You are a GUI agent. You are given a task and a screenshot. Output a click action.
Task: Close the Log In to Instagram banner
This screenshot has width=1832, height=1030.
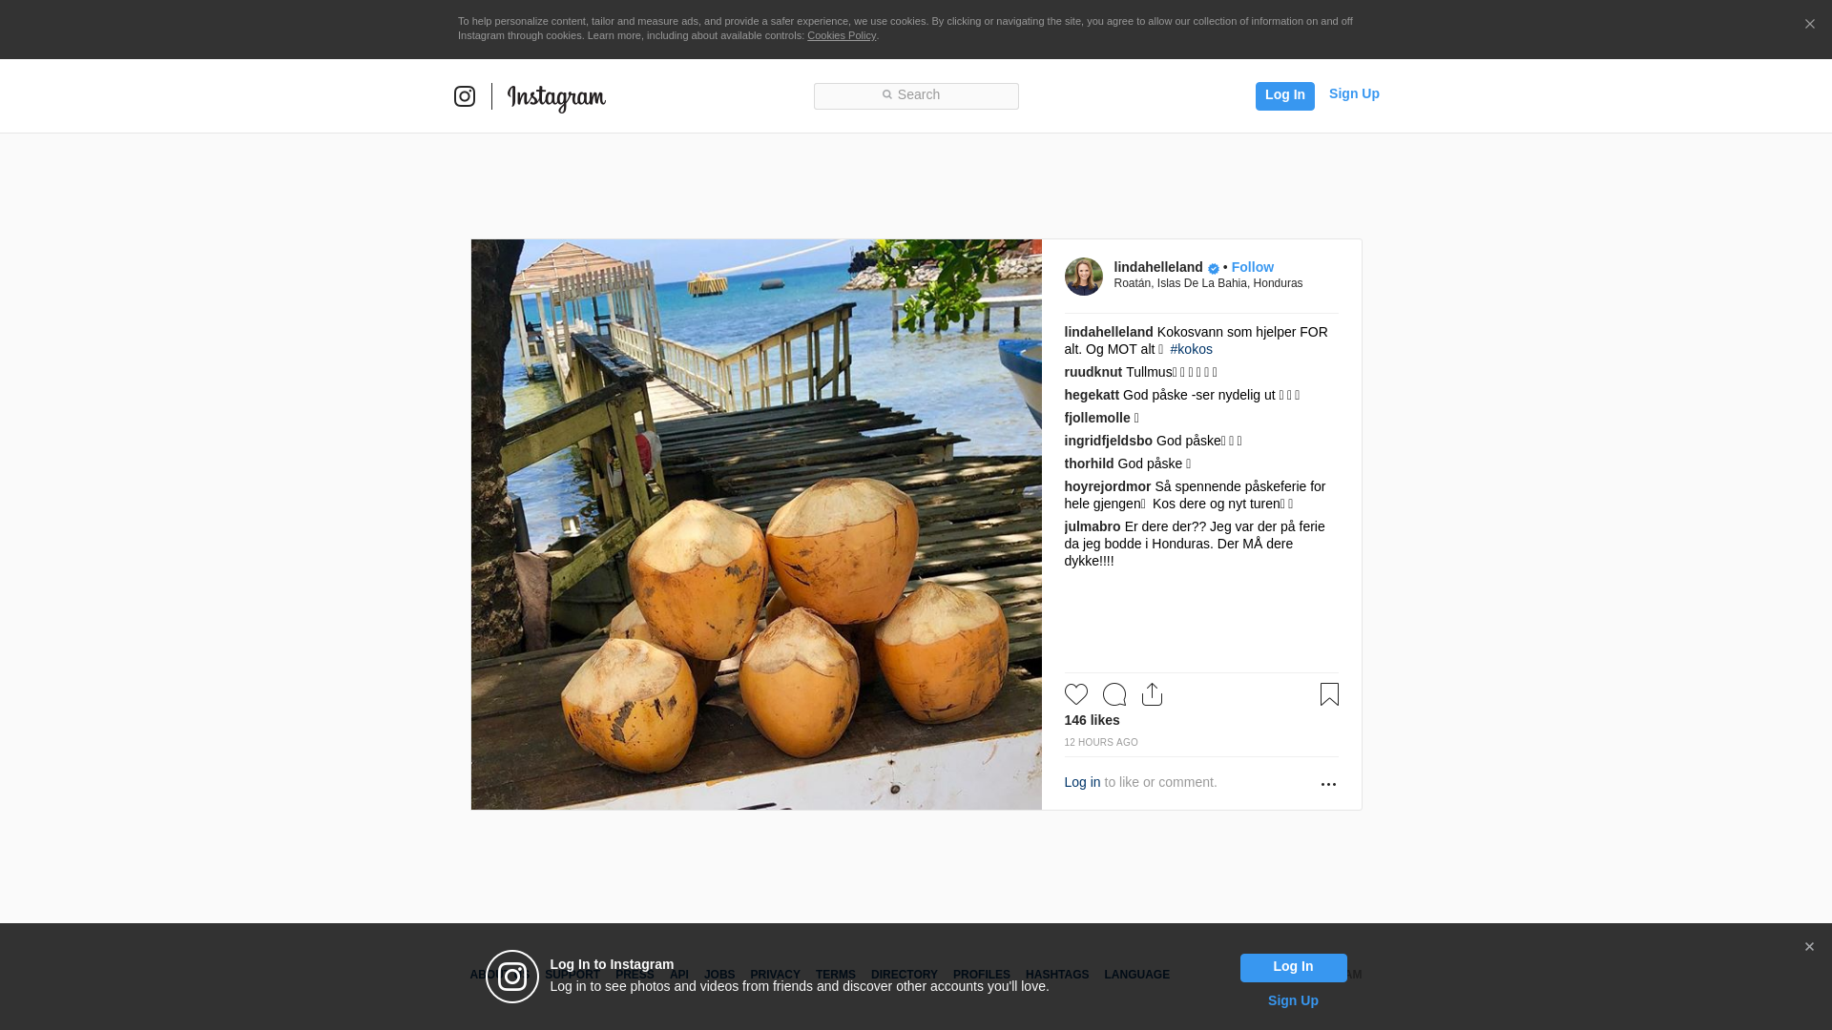point(1809,947)
